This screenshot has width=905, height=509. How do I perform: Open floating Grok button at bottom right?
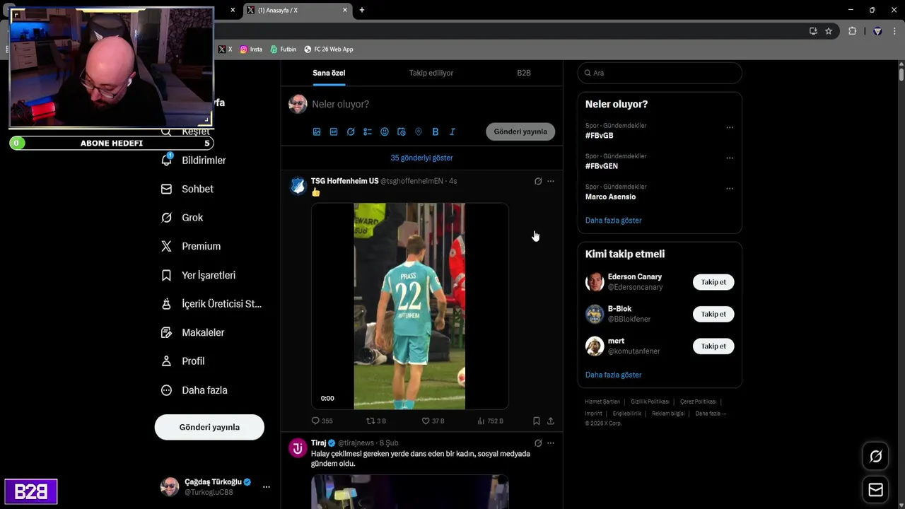click(x=875, y=457)
